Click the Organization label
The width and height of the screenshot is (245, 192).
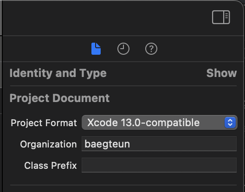(x=48, y=144)
